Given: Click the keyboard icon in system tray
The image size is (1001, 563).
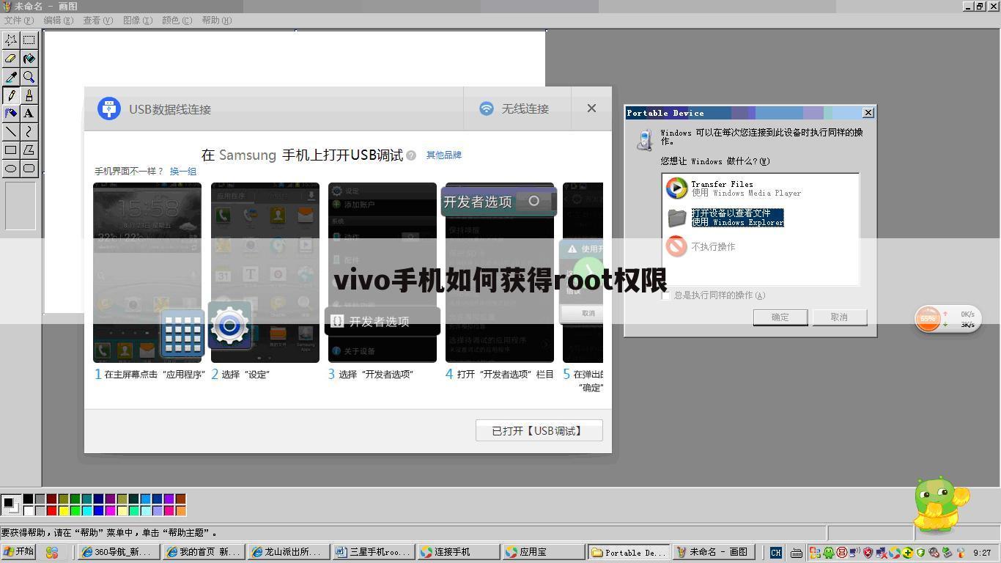Looking at the screenshot, I should pyautogui.click(x=796, y=553).
